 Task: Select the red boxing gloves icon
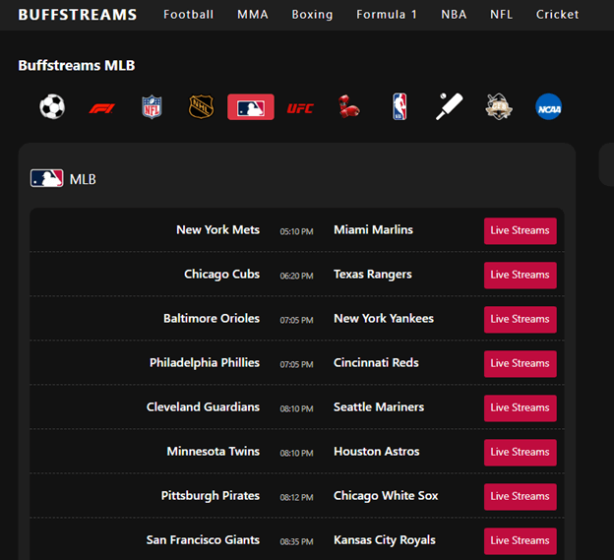(349, 106)
